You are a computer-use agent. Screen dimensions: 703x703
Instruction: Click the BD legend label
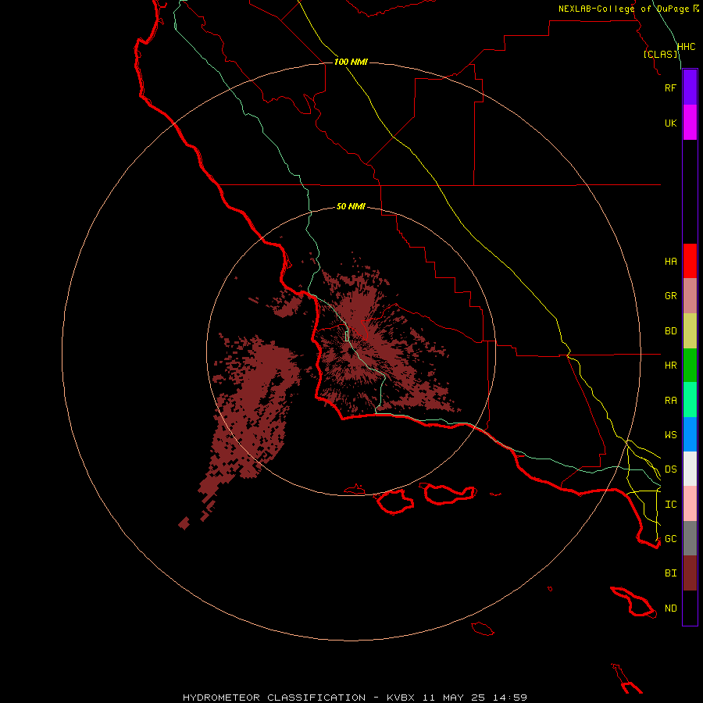[670, 331]
